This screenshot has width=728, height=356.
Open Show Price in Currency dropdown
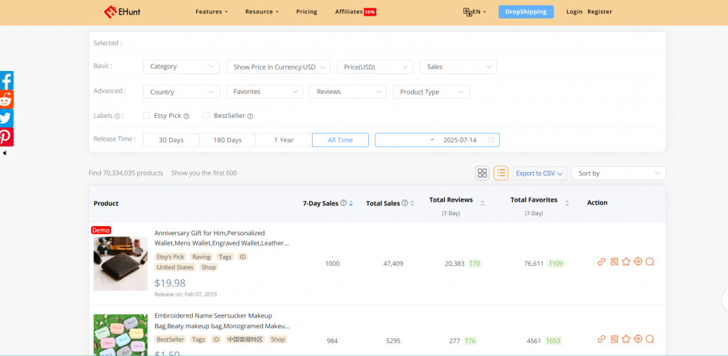click(278, 67)
